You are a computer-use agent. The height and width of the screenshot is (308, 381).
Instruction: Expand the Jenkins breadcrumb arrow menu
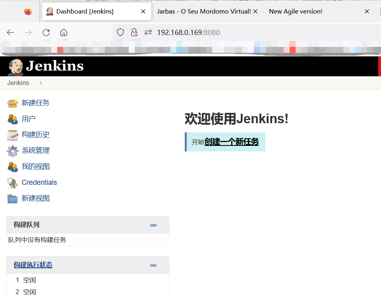coord(41,83)
